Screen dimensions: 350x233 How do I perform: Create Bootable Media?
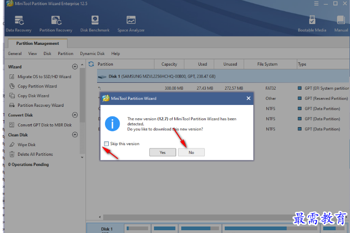[312, 24]
